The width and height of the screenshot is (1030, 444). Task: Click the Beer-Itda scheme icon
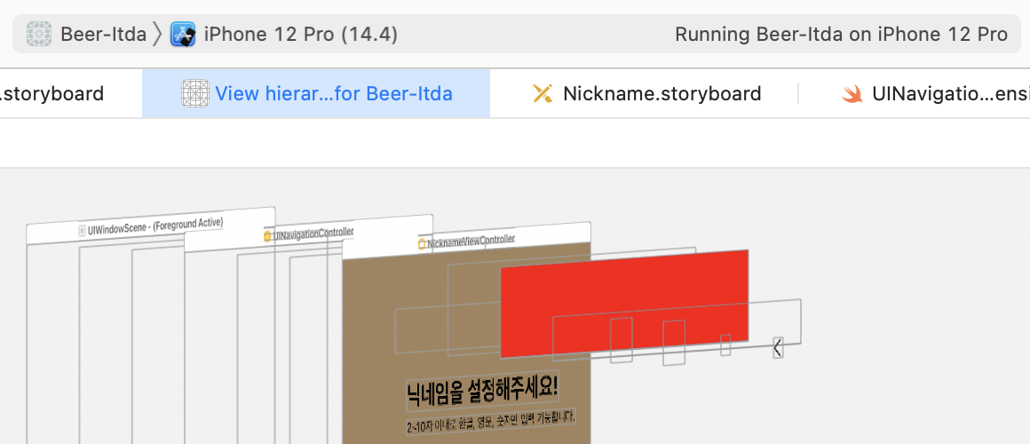[39, 34]
